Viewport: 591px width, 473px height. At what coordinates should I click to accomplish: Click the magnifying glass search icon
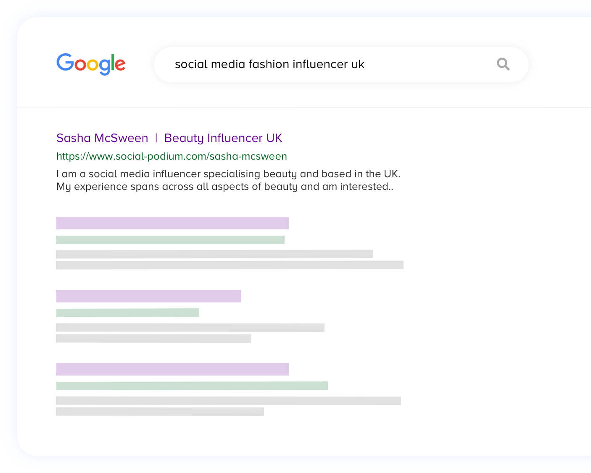coord(503,64)
